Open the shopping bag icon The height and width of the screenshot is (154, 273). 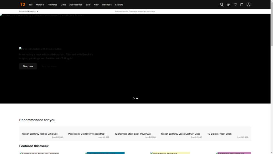[x=242, y=5]
